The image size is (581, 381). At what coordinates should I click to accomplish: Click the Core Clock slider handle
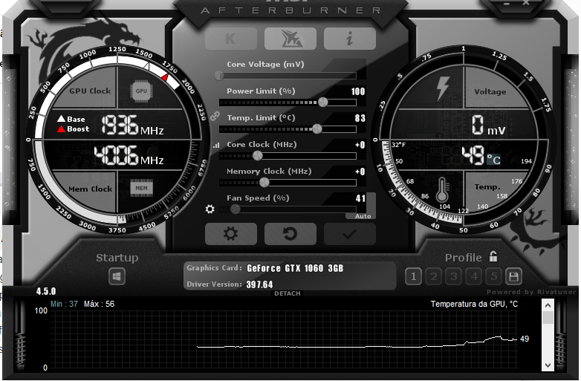pos(258,156)
